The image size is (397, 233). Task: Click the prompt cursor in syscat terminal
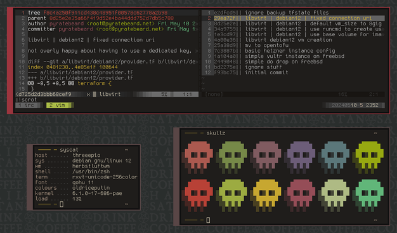(62, 204)
